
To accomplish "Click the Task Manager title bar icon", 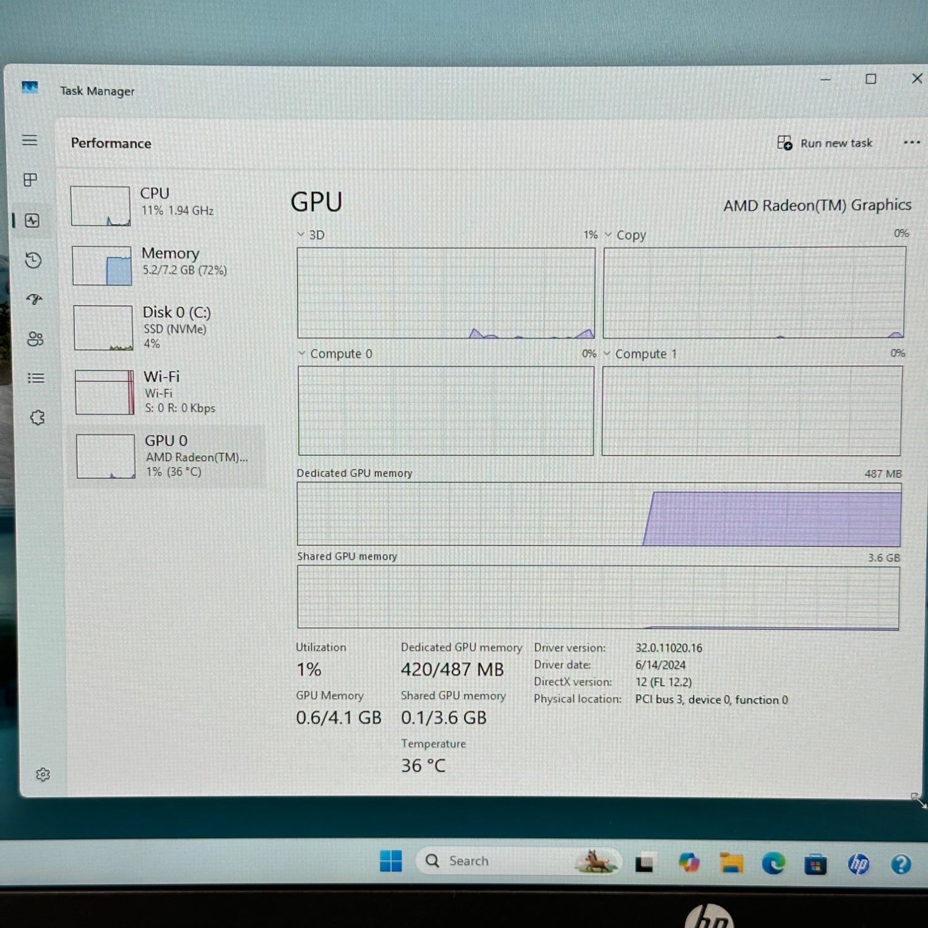I will pyautogui.click(x=30, y=88).
